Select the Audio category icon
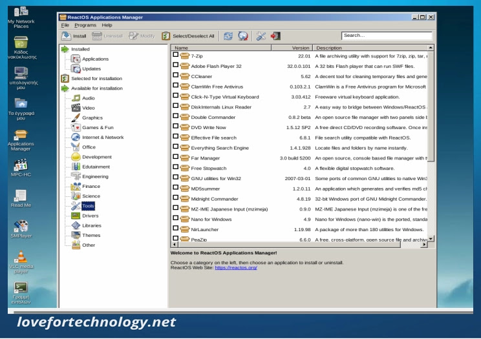The height and width of the screenshot is (339, 481). click(x=76, y=98)
